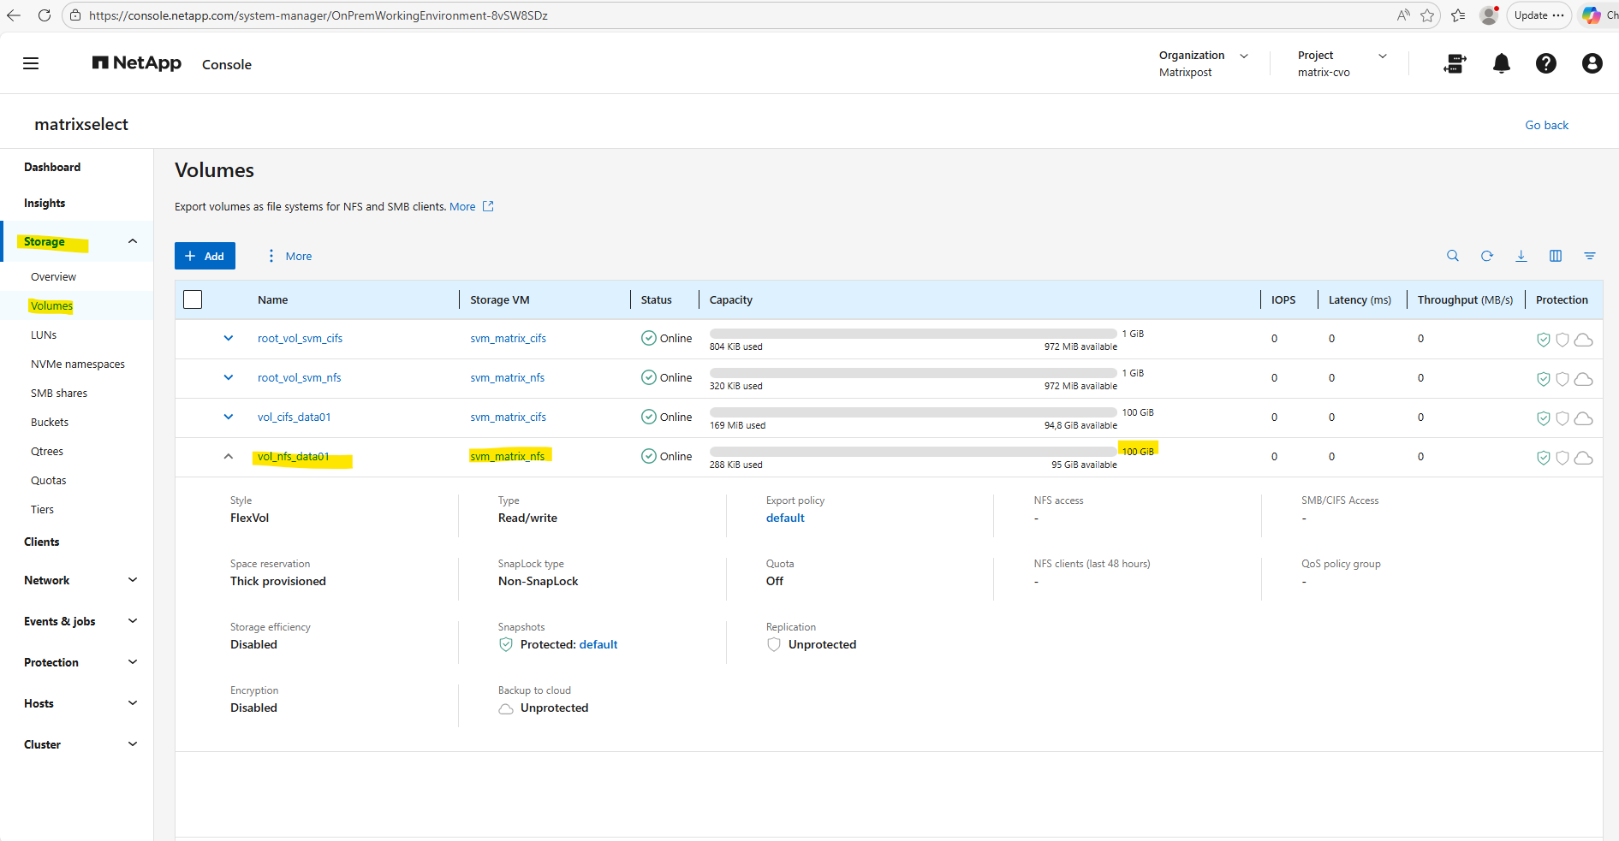Viewport: 1619px width, 841px height.
Task: Open the show/hide columns icon
Action: [1555, 256]
